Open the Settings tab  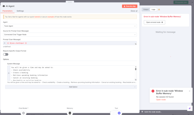pyautogui.click(x=20, y=11)
